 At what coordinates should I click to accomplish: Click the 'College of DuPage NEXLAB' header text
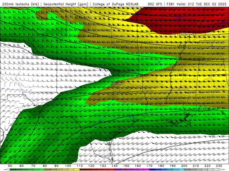coord(115,4)
